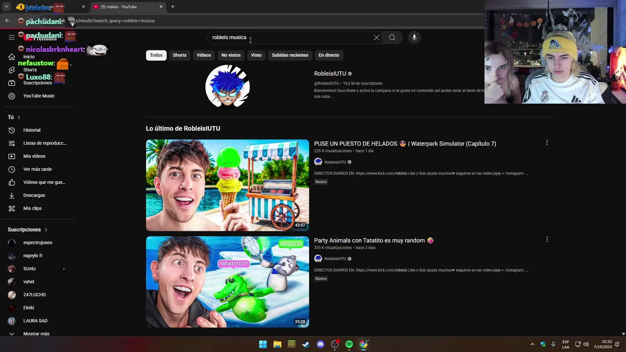Clear the search box with the X icon
The height and width of the screenshot is (352, 626).
377,38
